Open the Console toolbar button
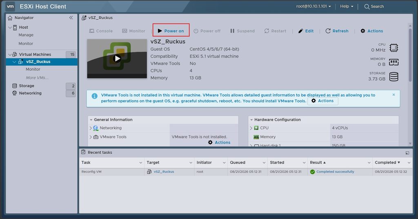 pyautogui.click(x=101, y=31)
